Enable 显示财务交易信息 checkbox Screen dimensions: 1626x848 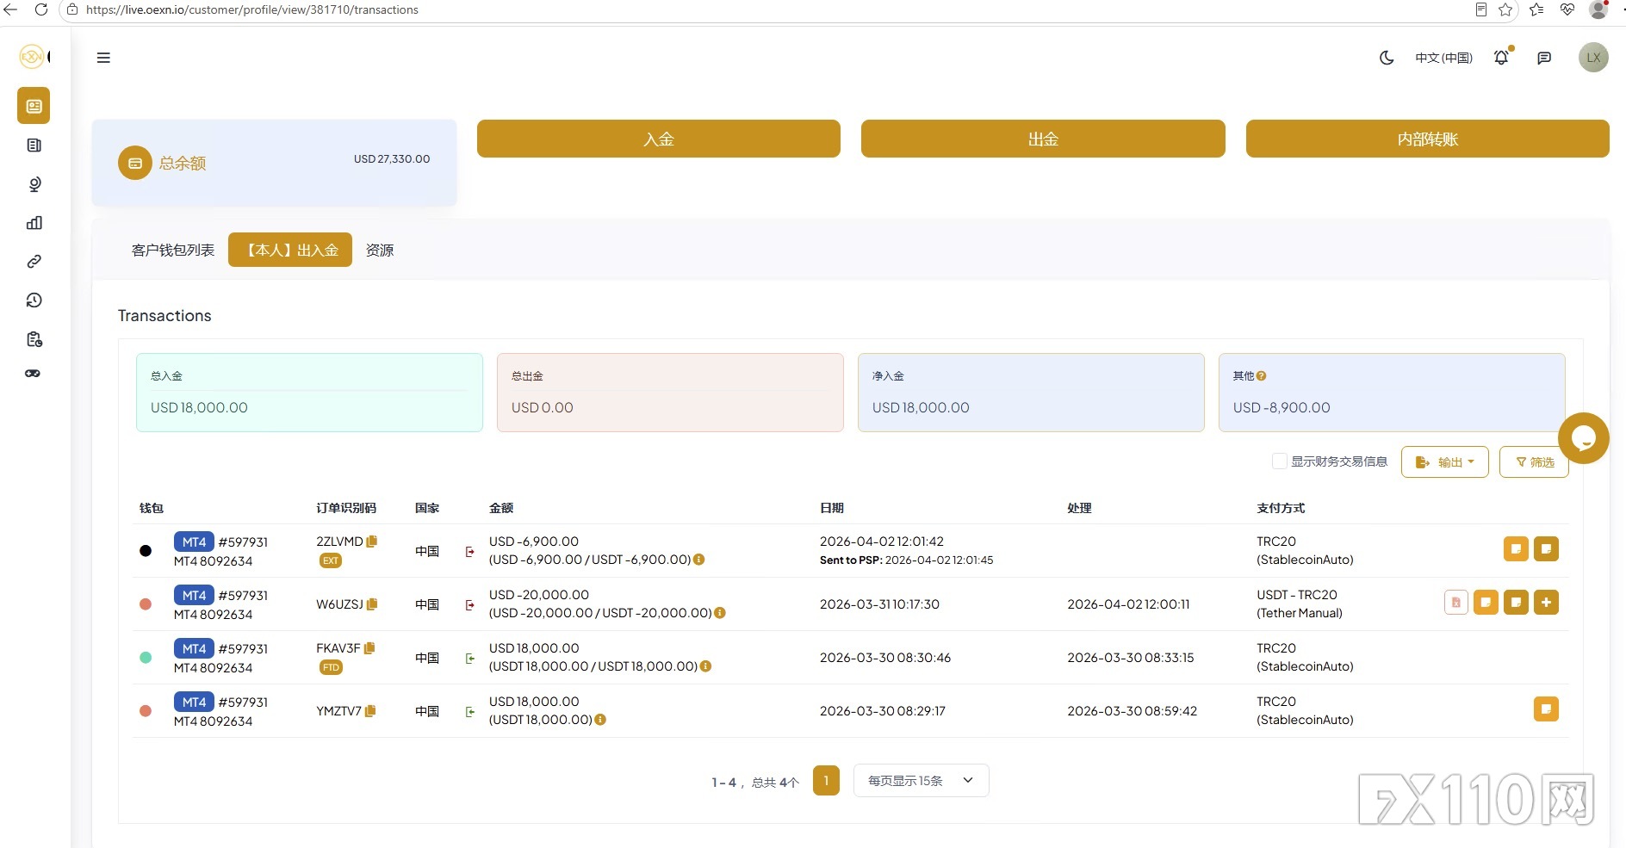[x=1280, y=461]
